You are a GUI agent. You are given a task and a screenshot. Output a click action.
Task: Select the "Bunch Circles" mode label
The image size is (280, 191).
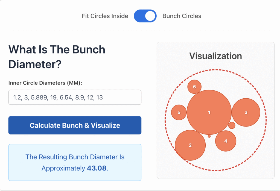(182, 16)
